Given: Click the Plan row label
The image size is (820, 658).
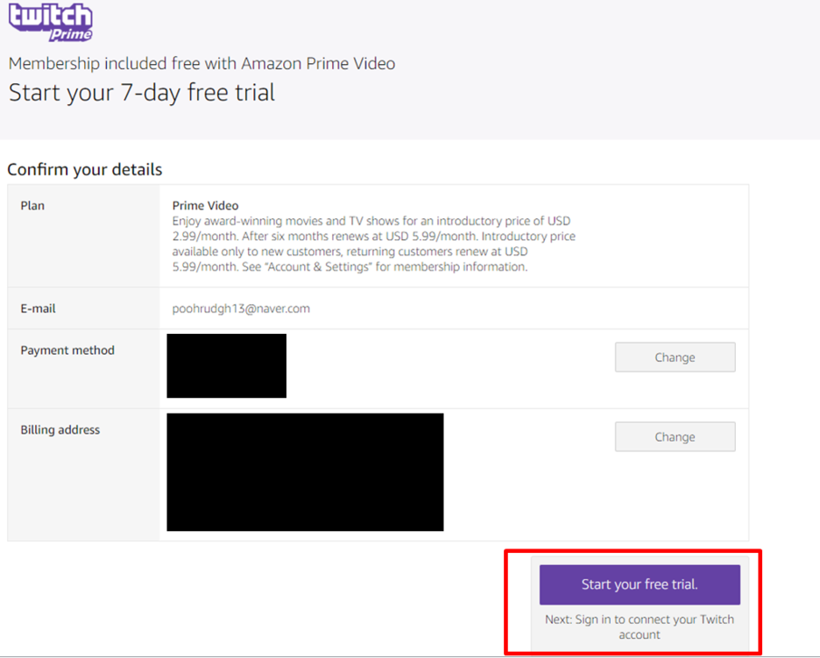Looking at the screenshot, I should point(32,206).
